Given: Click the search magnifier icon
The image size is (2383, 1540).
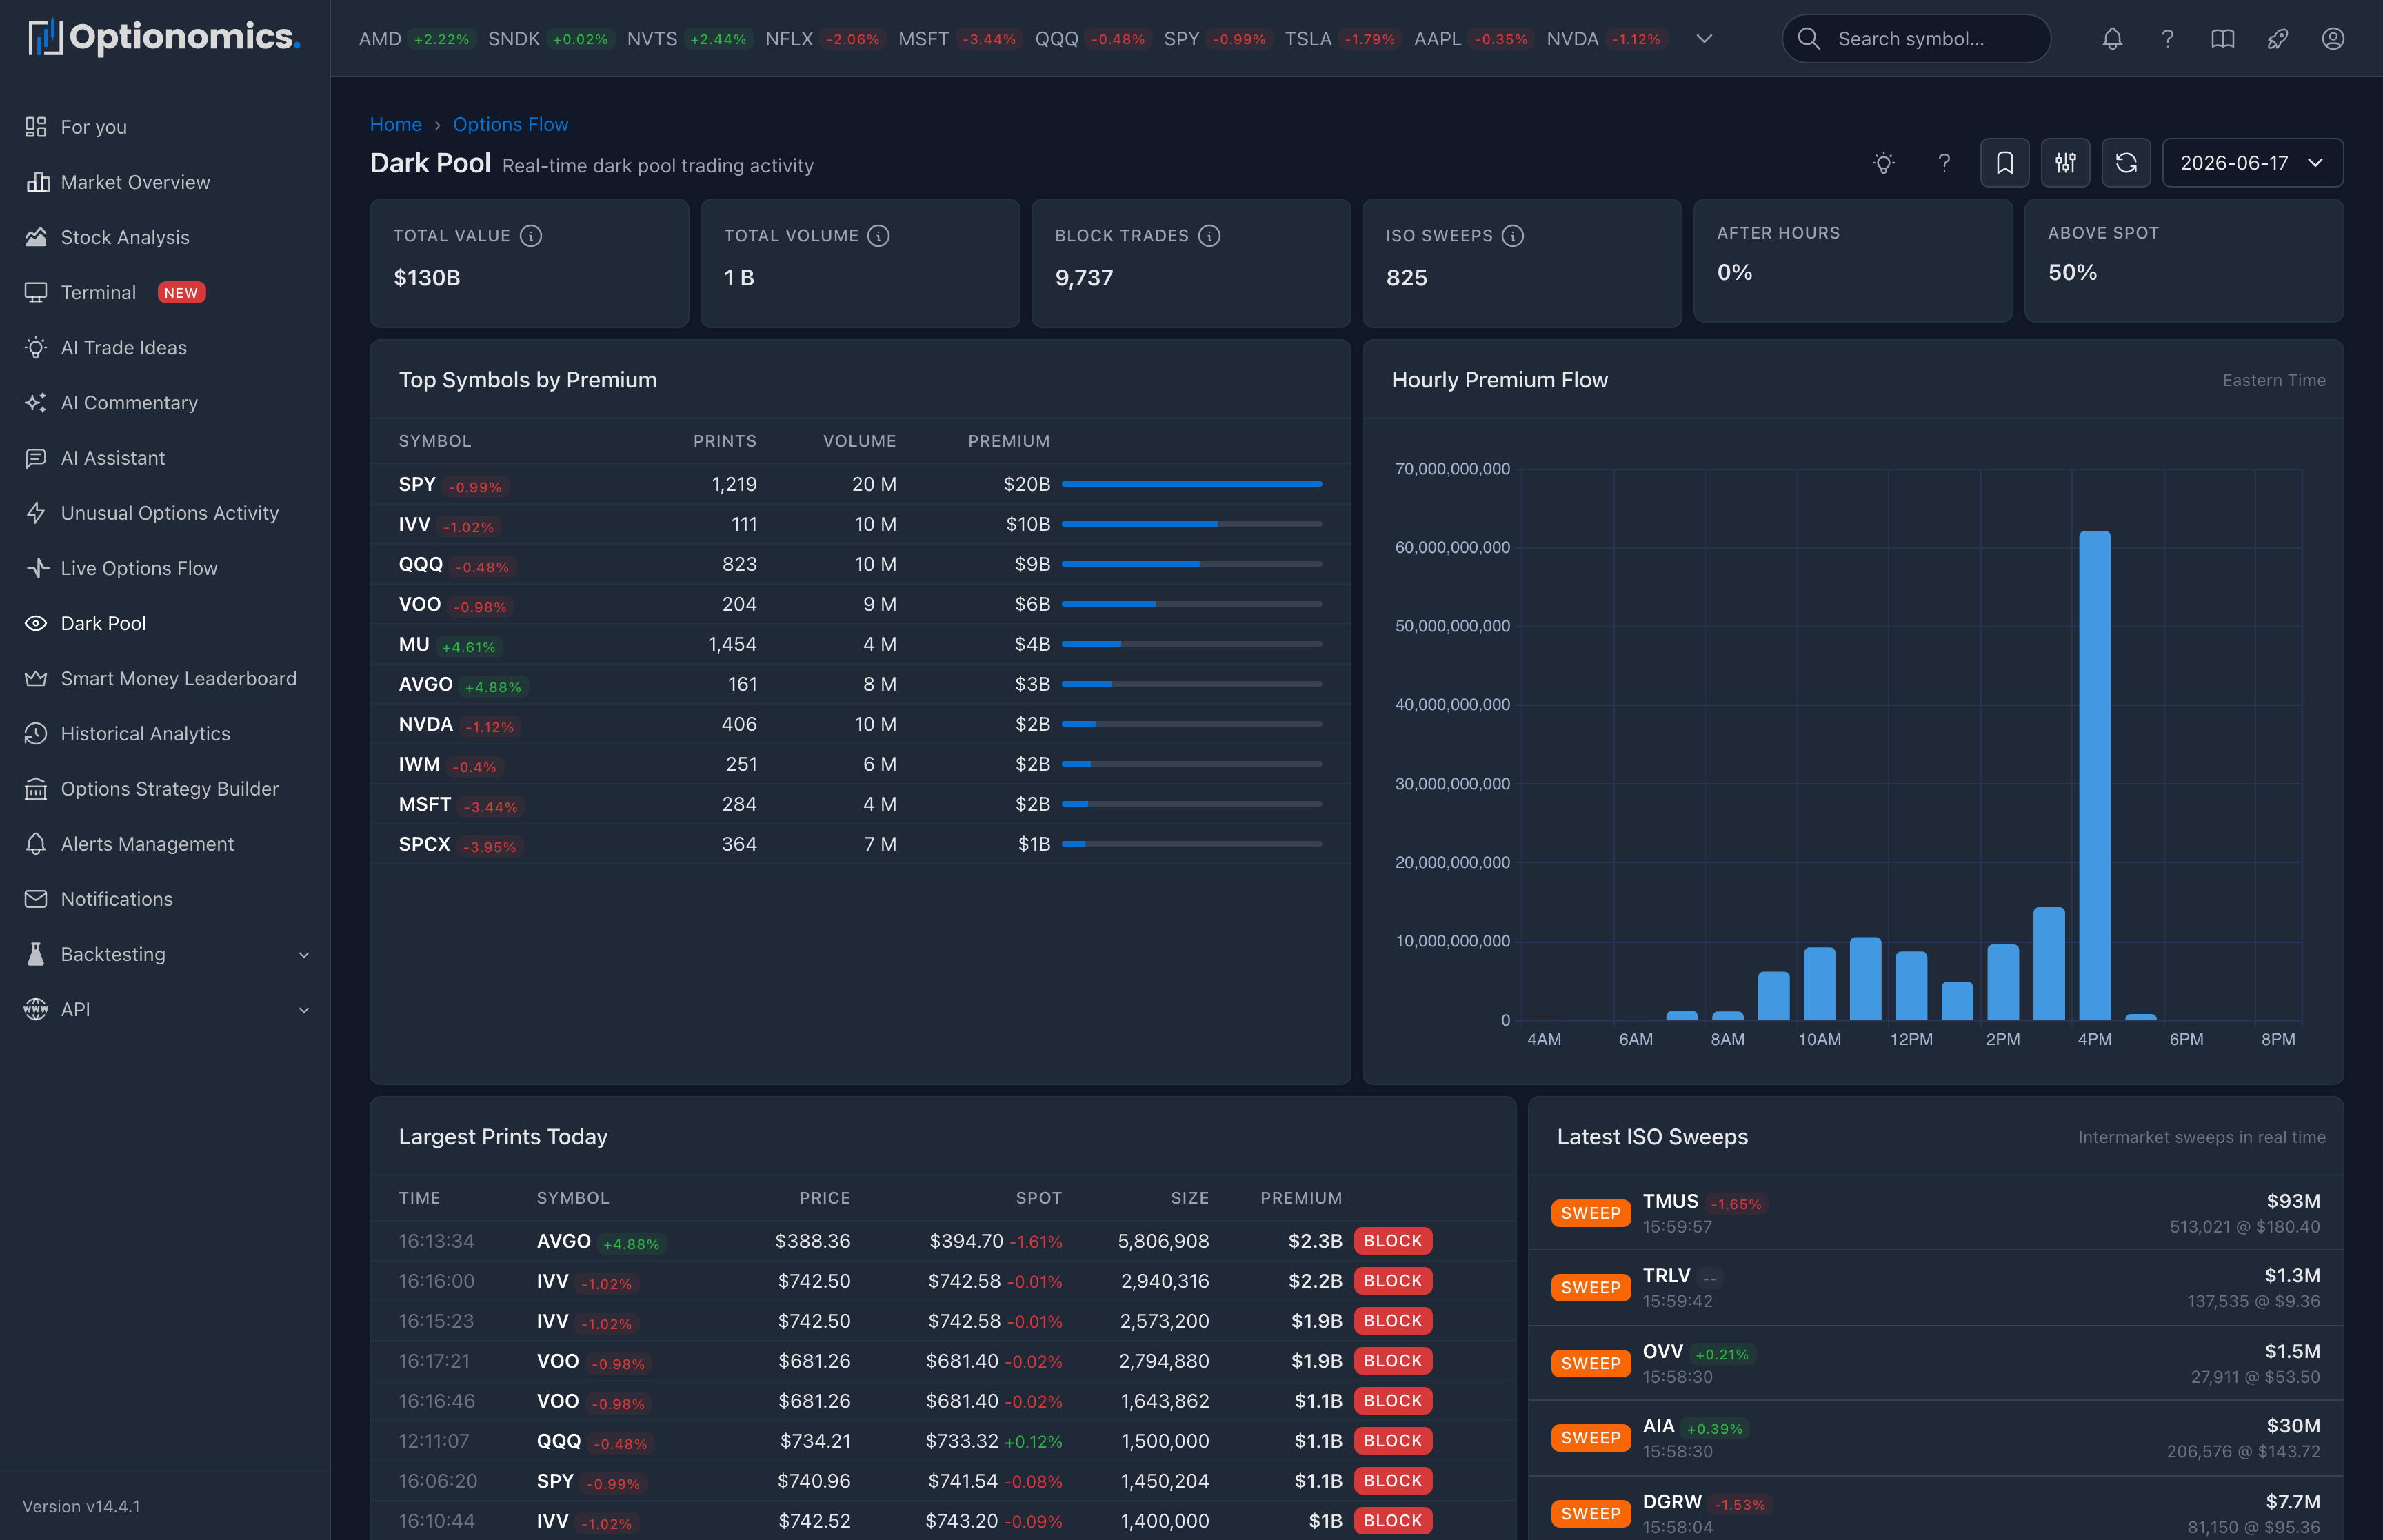Looking at the screenshot, I should pos(1808,39).
